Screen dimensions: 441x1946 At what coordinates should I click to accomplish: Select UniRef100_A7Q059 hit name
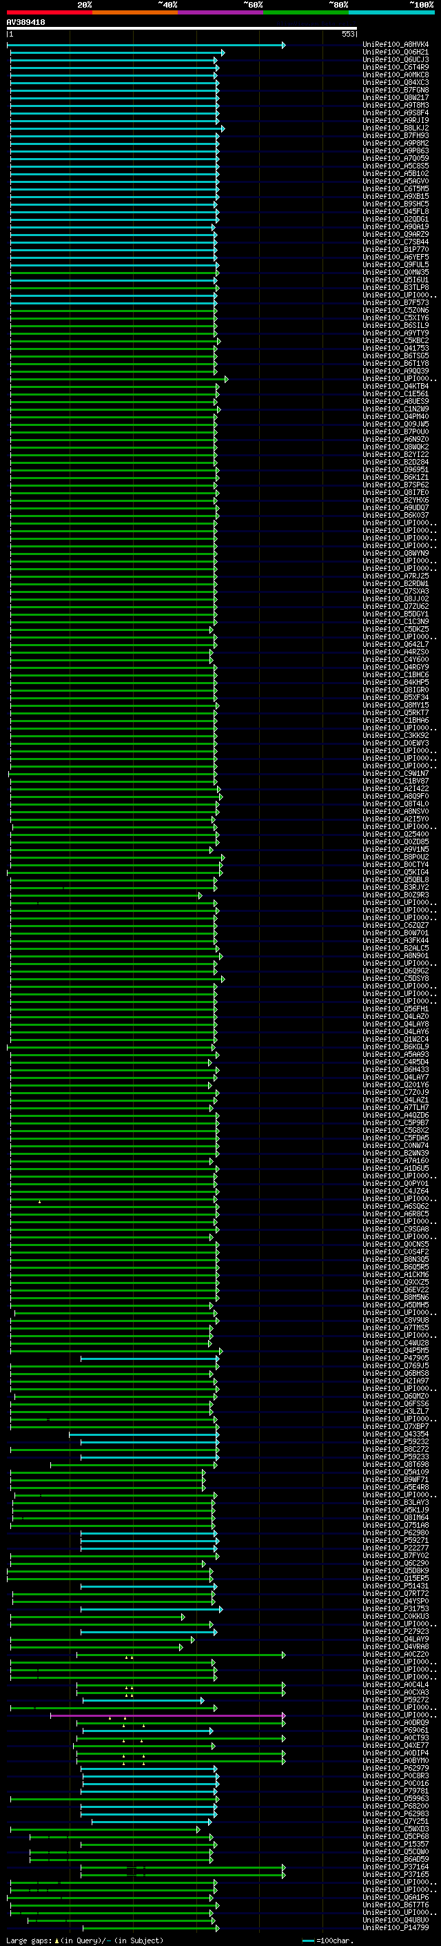tap(396, 159)
